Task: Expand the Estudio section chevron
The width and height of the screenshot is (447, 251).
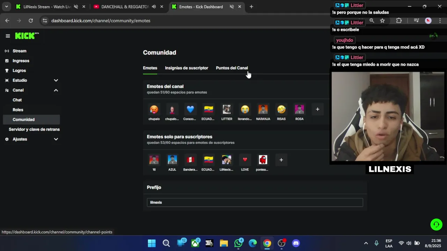Action: [56, 81]
